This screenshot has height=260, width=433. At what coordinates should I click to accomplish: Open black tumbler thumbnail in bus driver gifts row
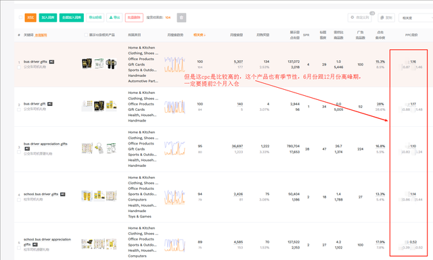[111, 63]
